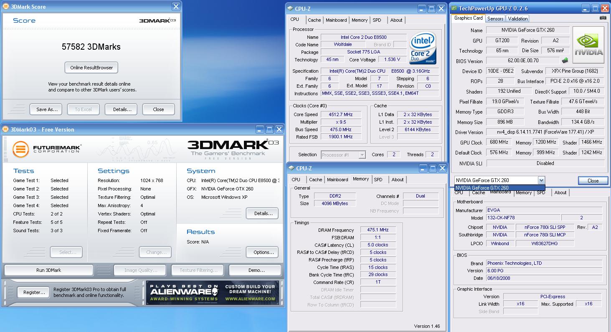The height and width of the screenshot is (332, 611).
Task: Click the Register... button
Action: coord(34,292)
